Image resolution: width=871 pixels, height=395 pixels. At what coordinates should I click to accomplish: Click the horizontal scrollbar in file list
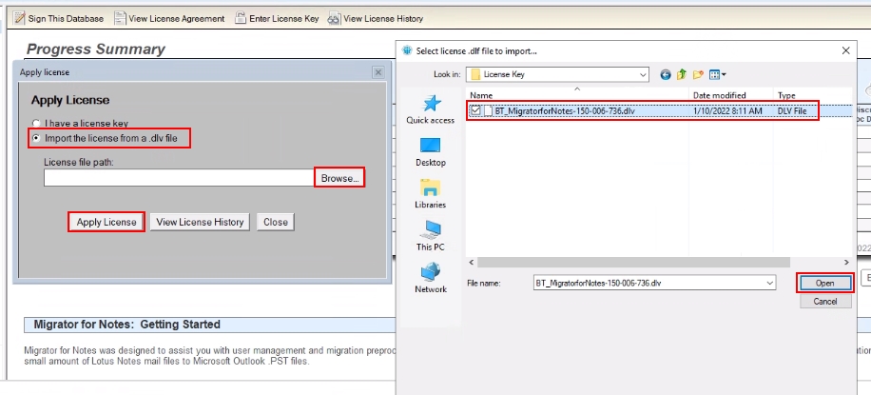tap(633, 262)
